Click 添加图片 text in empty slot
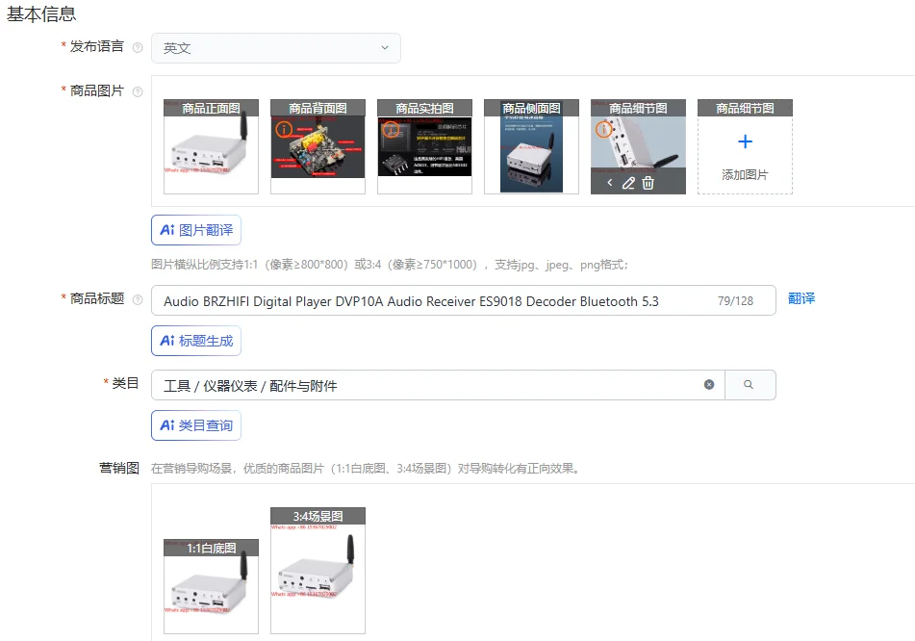Image resolution: width=915 pixels, height=641 pixels. coord(746,174)
